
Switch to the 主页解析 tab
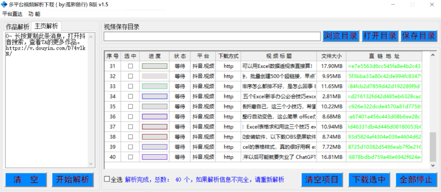point(46,26)
